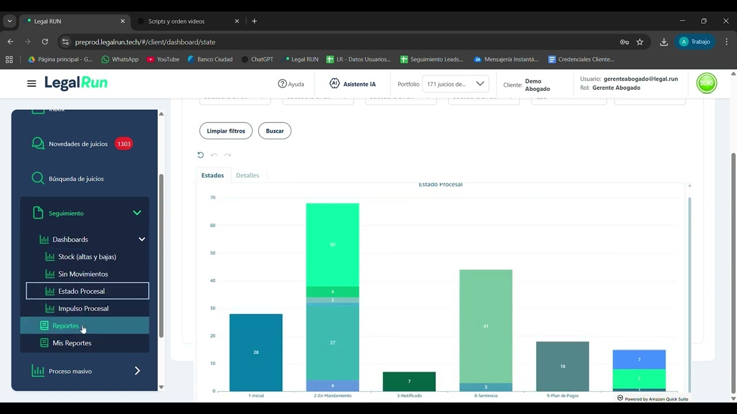Open the browser apps grid icon

click(x=9, y=59)
